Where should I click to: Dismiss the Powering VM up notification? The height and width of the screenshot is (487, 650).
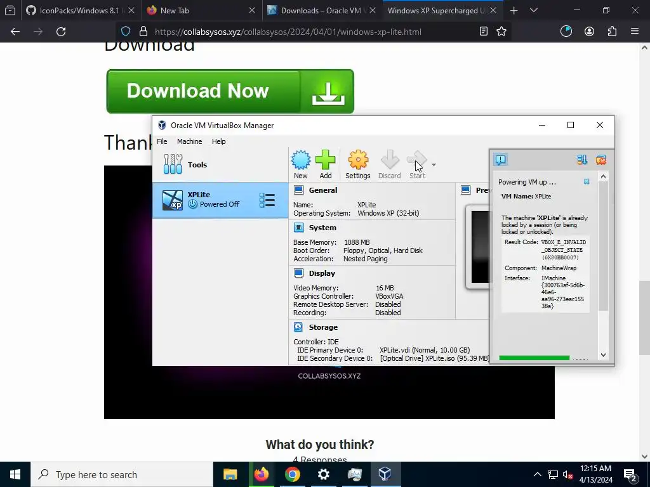[587, 181]
